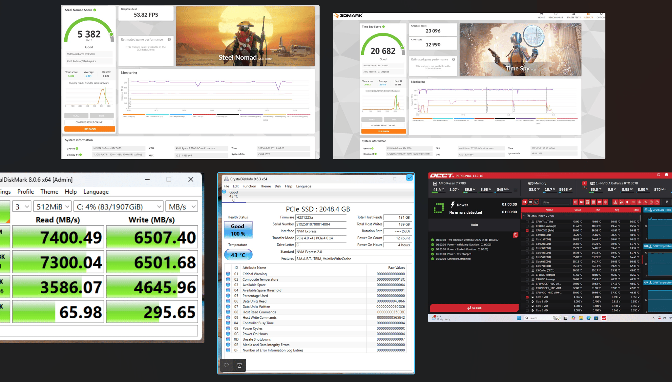672x382 pixels.
Task: Switch OCCT monitoring to table view icon
Action: (x=530, y=202)
